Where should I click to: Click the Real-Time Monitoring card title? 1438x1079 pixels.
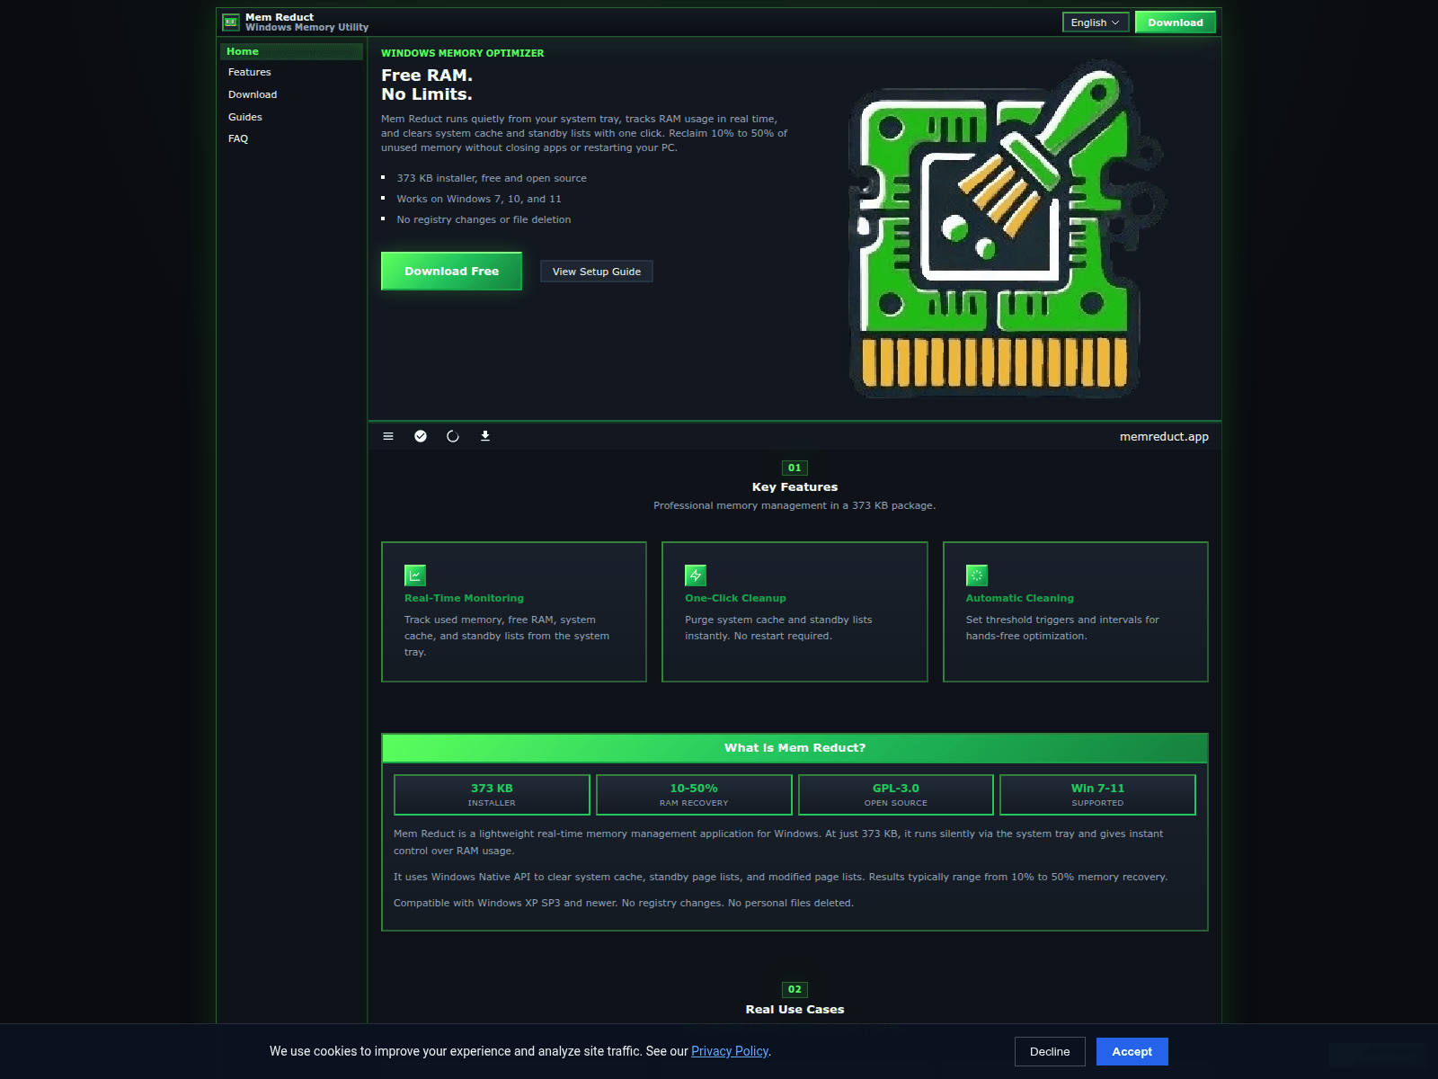point(464,598)
